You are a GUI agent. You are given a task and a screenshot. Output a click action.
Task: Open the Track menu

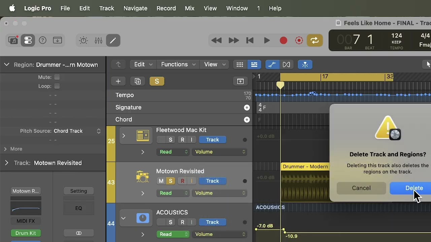(106, 8)
